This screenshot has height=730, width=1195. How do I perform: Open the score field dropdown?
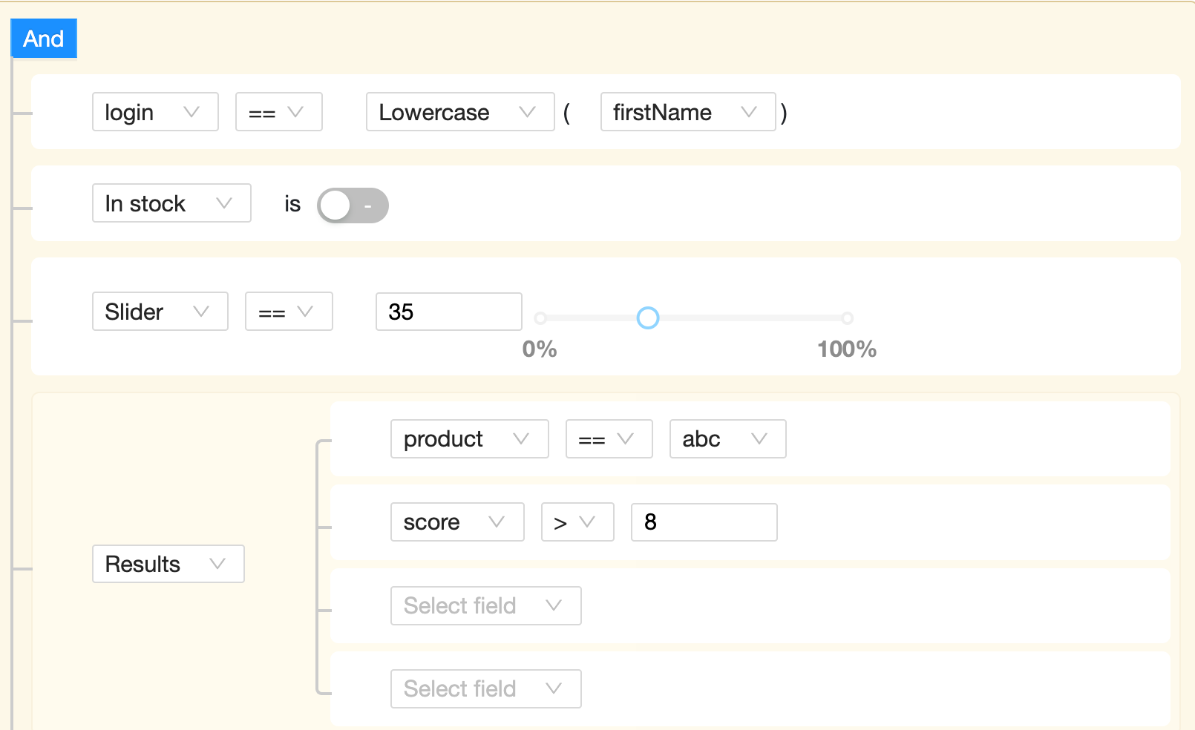(x=456, y=522)
